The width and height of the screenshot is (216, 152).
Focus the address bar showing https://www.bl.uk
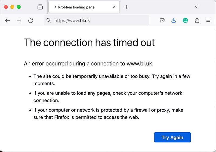tap(100, 20)
